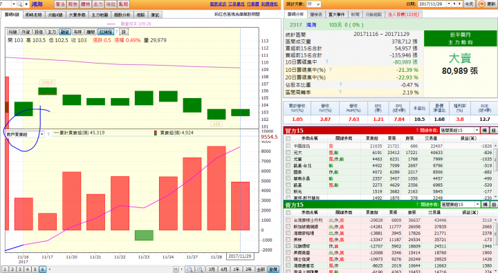Click help icon beside 散戶買賣超 dropdown
Image resolution: width=498 pixels, height=273 pixels.
click(48, 134)
